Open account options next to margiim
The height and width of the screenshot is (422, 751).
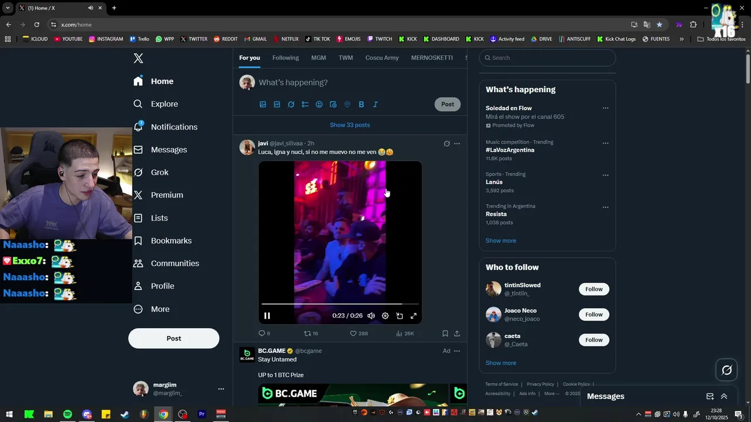[221, 389]
